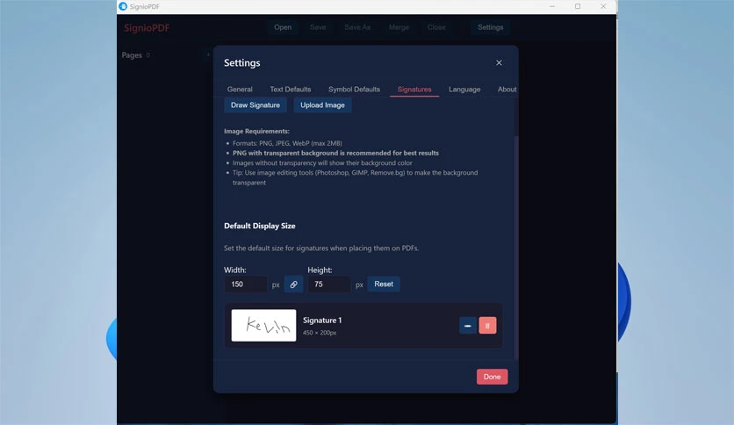Screen dimensions: 734x425
Task: Open the General settings tab
Action: click(240, 90)
